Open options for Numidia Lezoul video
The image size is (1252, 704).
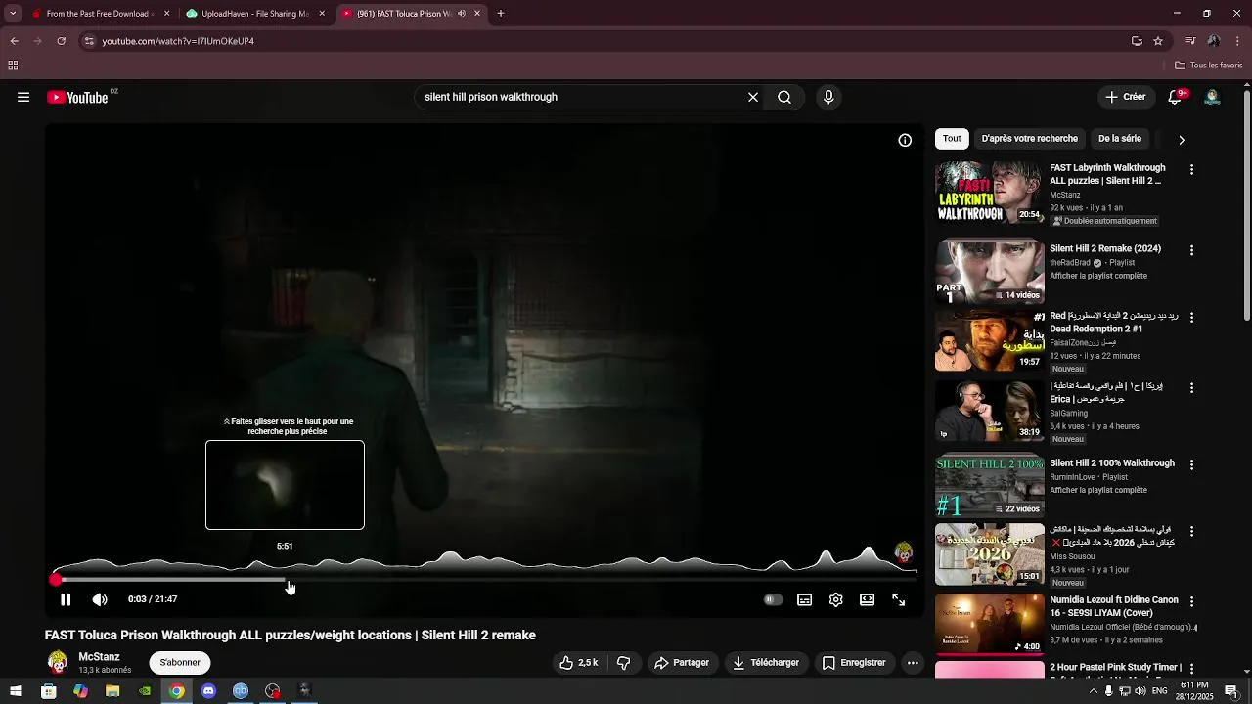tap(1191, 601)
